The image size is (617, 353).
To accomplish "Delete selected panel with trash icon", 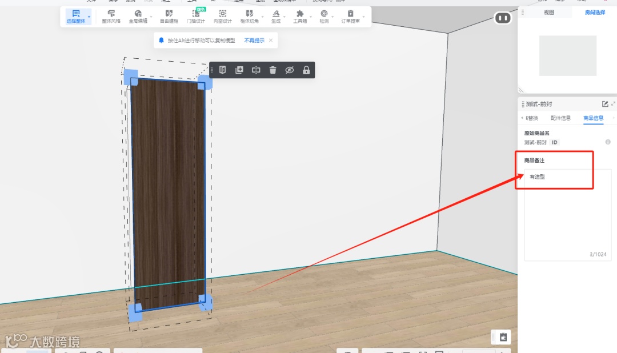I will tap(273, 70).
